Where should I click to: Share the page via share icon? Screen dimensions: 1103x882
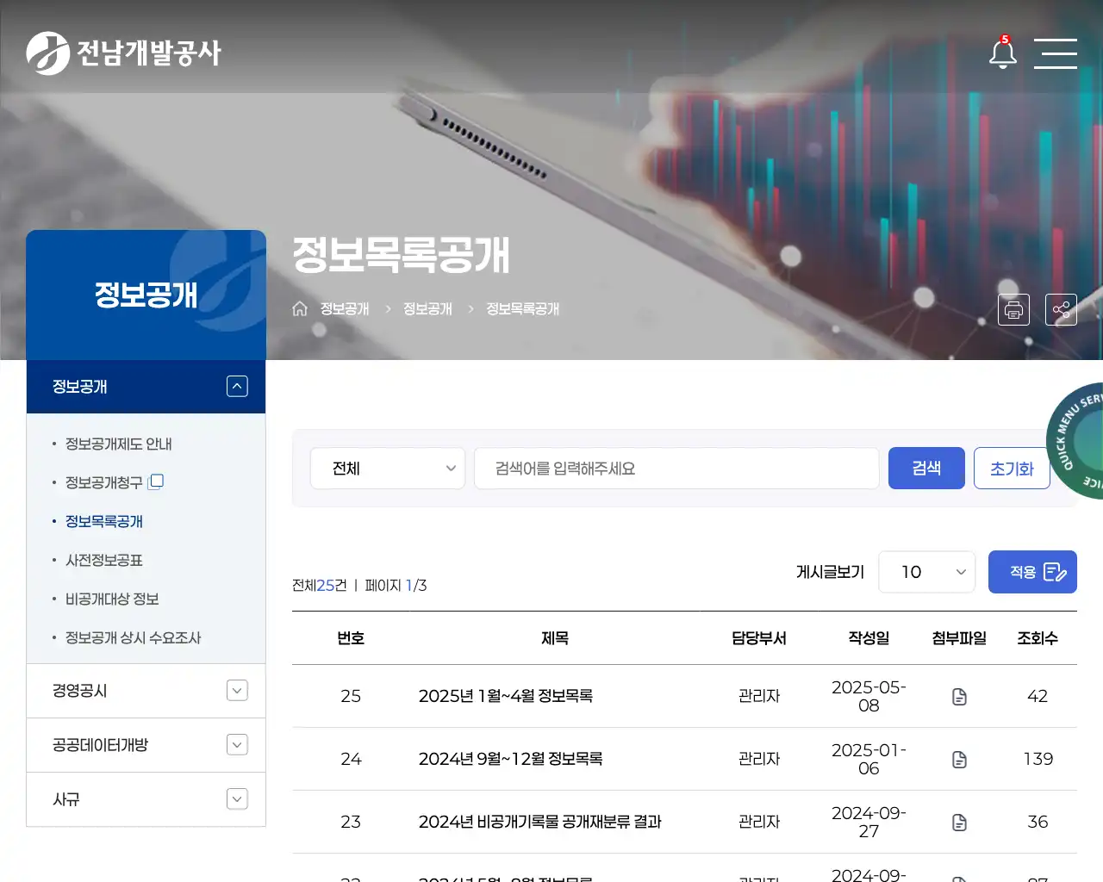pyautogui.click(x=1061, y=309)
